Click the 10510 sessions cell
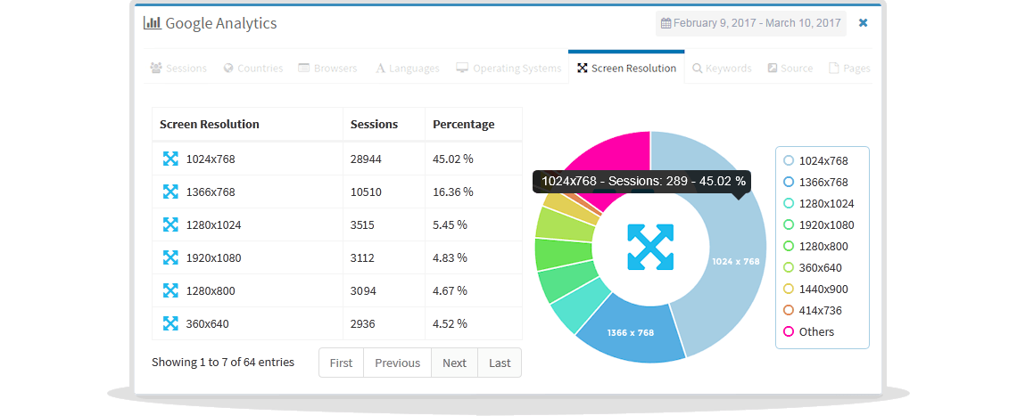The height and width of the screenshot is (416, 1017). 384,192
